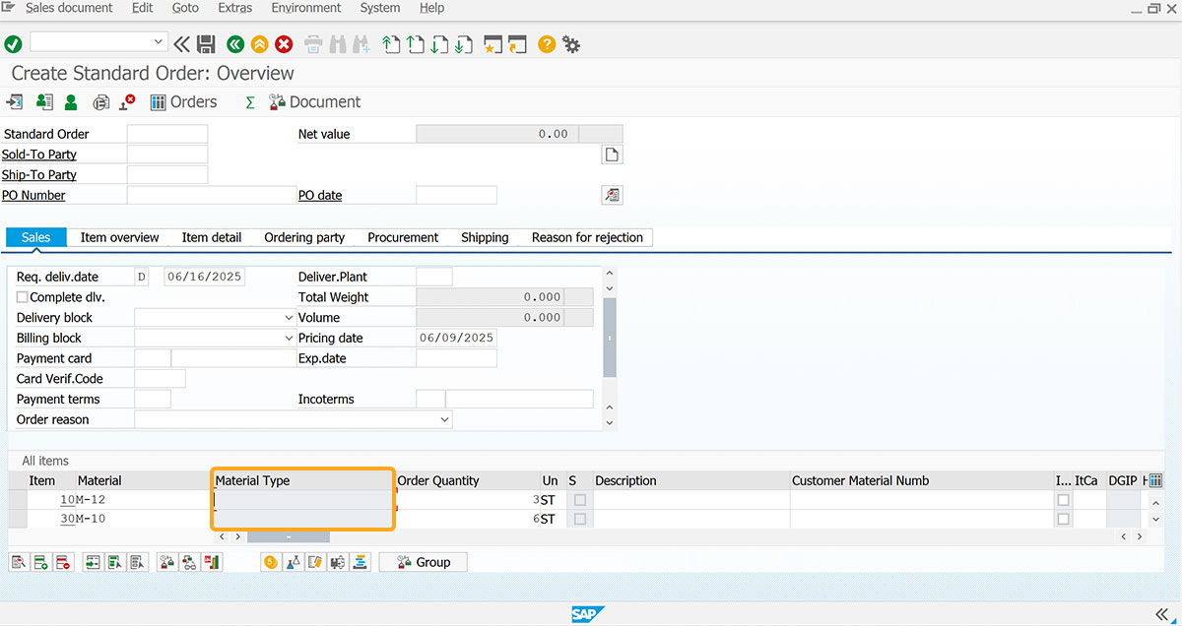Viewport: 1182px width, 626px height.
Task: Click the green insert item icon
Action: click(x=40, y=562)
